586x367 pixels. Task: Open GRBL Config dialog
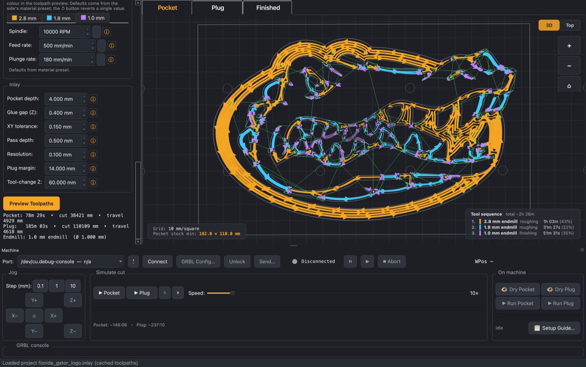tap(198, 262)
